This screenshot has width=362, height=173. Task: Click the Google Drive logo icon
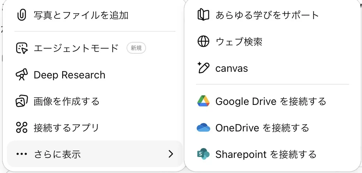coord(203,101)
